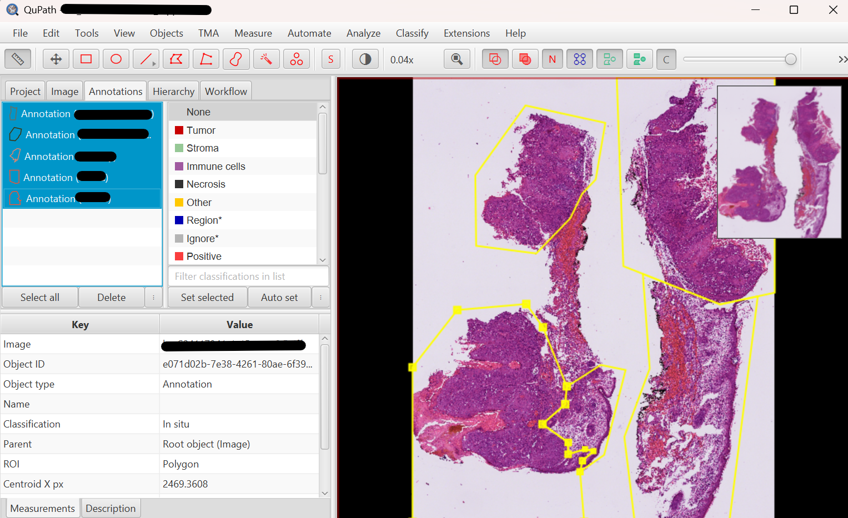Viewport: 848px width, 518px height.
Task: Select the Ellipse annotation tool
Action: pos(116,59)
